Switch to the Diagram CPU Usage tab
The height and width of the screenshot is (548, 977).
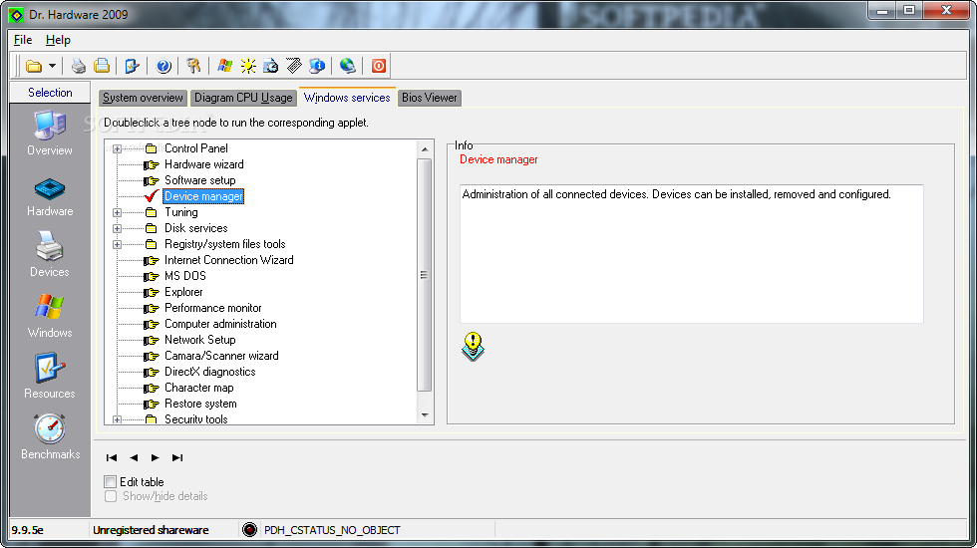pos(243,98)
